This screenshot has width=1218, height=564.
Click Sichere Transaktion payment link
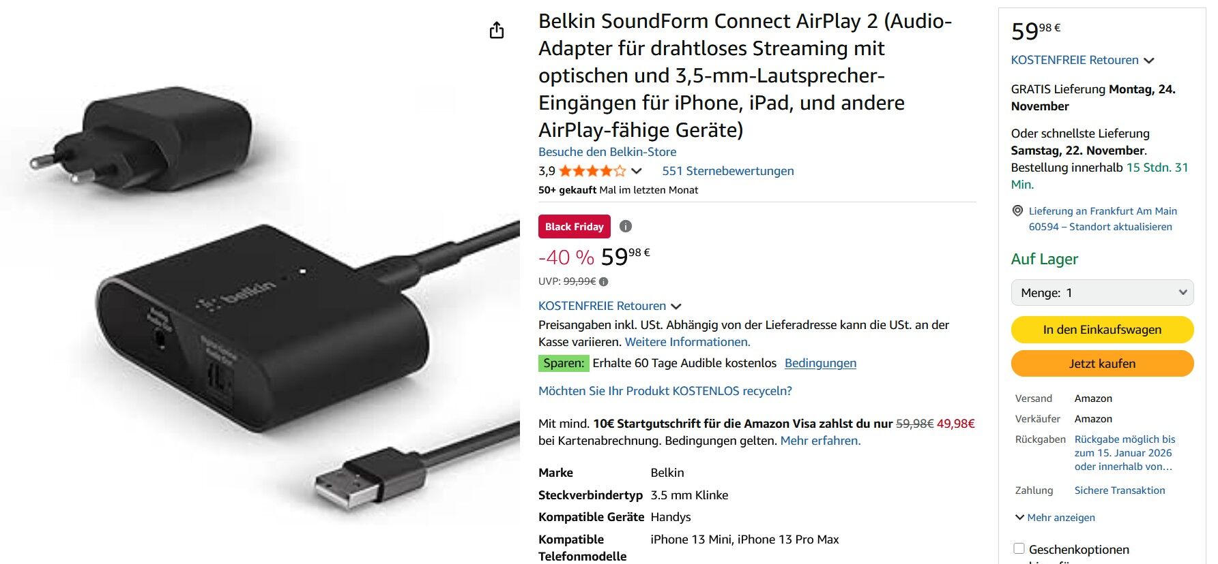(x=1119, y=490)
